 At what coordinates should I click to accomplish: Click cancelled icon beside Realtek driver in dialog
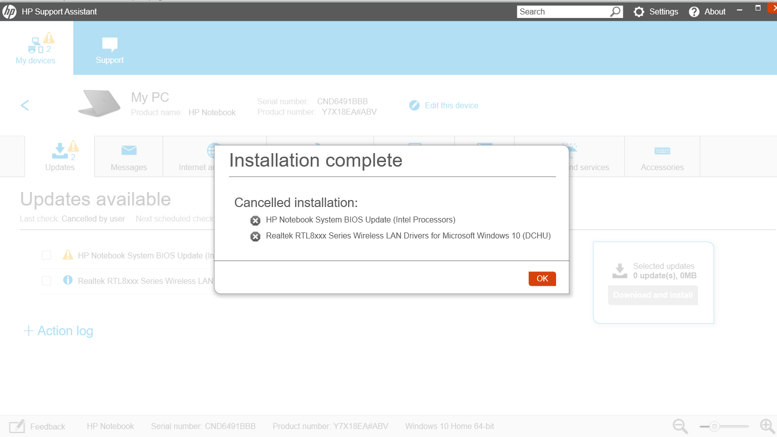pos(255,236)
